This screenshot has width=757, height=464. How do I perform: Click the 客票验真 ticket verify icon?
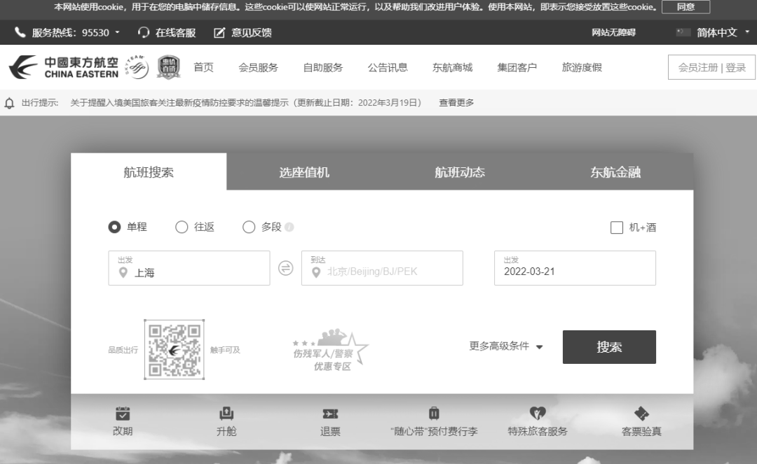click(641, 414)
